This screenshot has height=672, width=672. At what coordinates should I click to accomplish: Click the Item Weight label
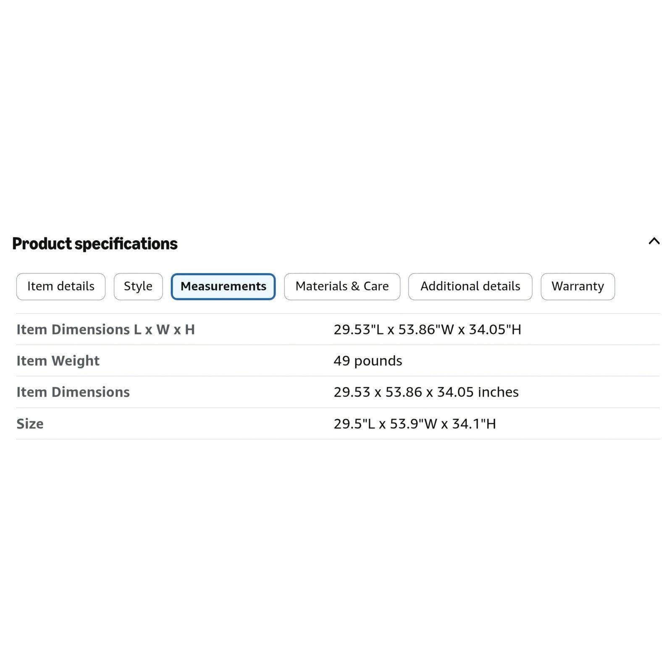pos(58,361)
